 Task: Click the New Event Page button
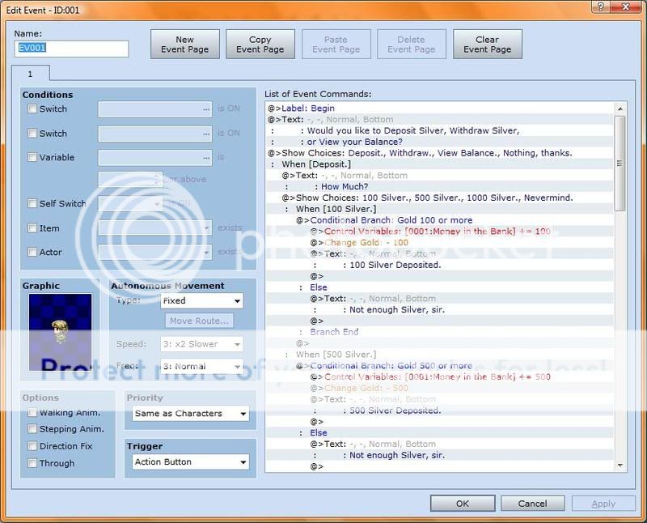184,45
